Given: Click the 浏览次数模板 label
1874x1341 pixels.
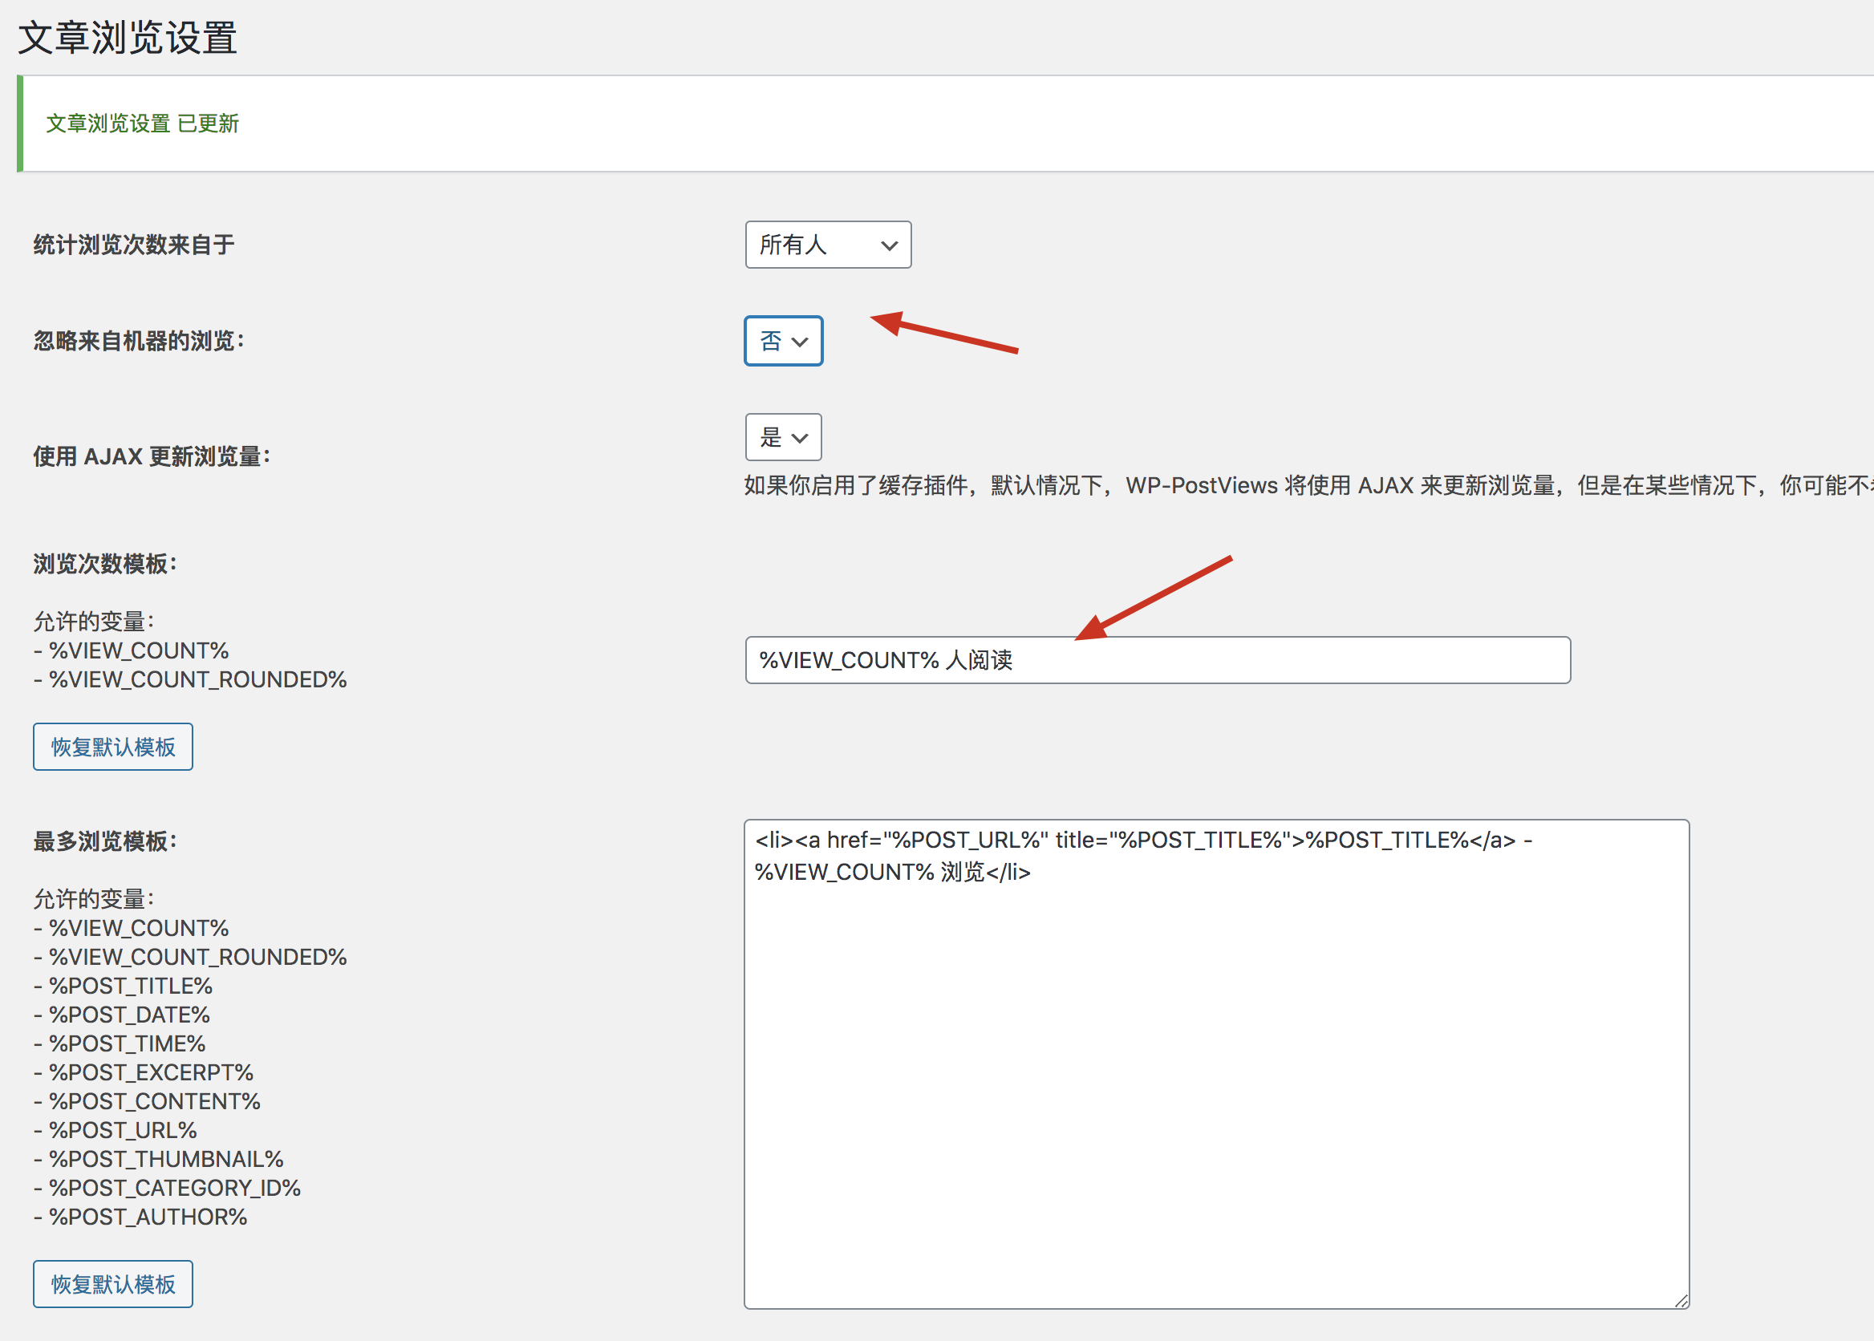Looking at the screenshot, I should [x=105, y=564].
